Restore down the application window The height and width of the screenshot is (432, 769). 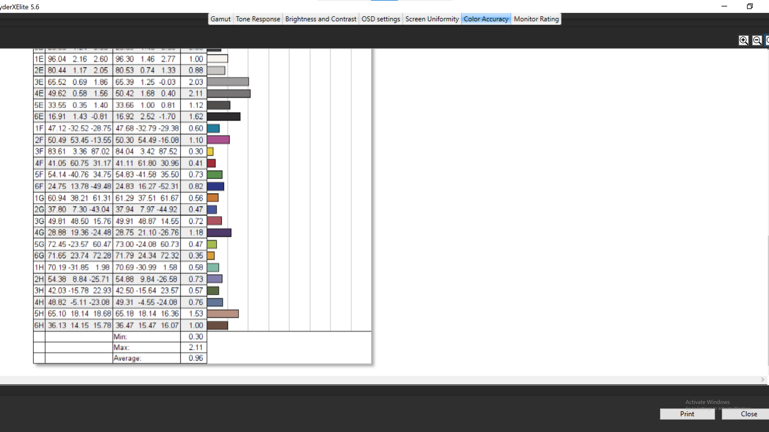pos(750,6)
